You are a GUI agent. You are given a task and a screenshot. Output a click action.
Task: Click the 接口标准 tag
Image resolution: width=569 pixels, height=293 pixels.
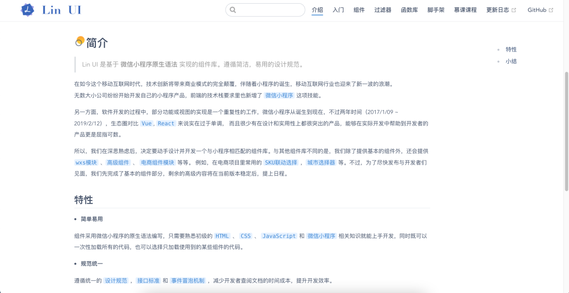click(x=148, y=281)
